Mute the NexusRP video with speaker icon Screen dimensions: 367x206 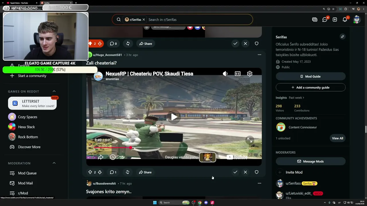tap(225, 74)
